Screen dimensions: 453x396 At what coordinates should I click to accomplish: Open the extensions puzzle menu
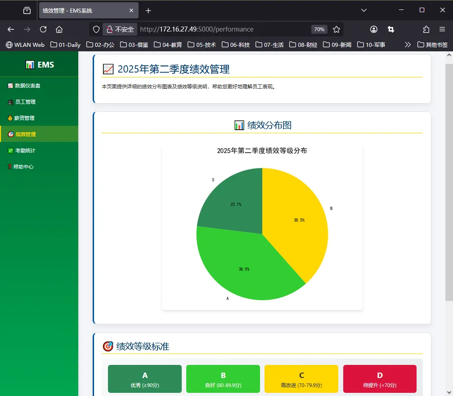pyautogui.click(x=426, y=29)
